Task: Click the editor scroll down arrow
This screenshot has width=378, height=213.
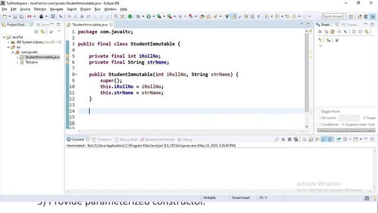Action: [307, 127]
